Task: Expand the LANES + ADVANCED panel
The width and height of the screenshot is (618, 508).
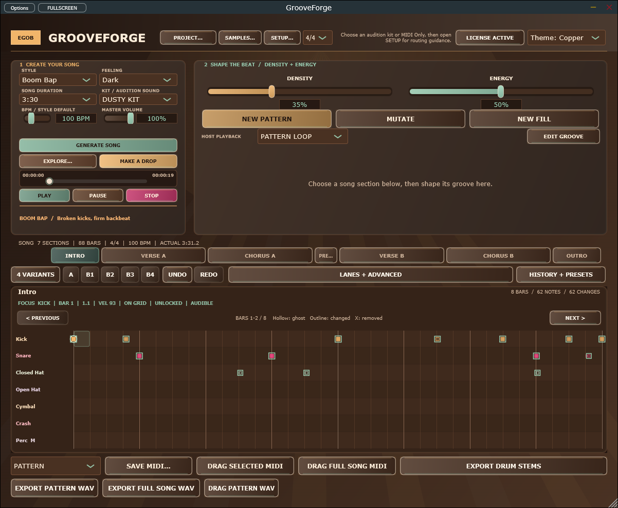Action: point(370,275)
